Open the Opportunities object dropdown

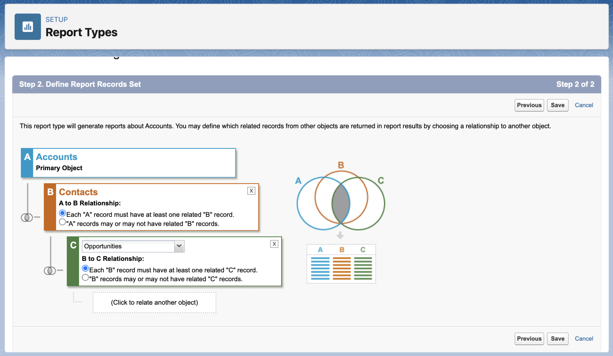pos(179,246)
